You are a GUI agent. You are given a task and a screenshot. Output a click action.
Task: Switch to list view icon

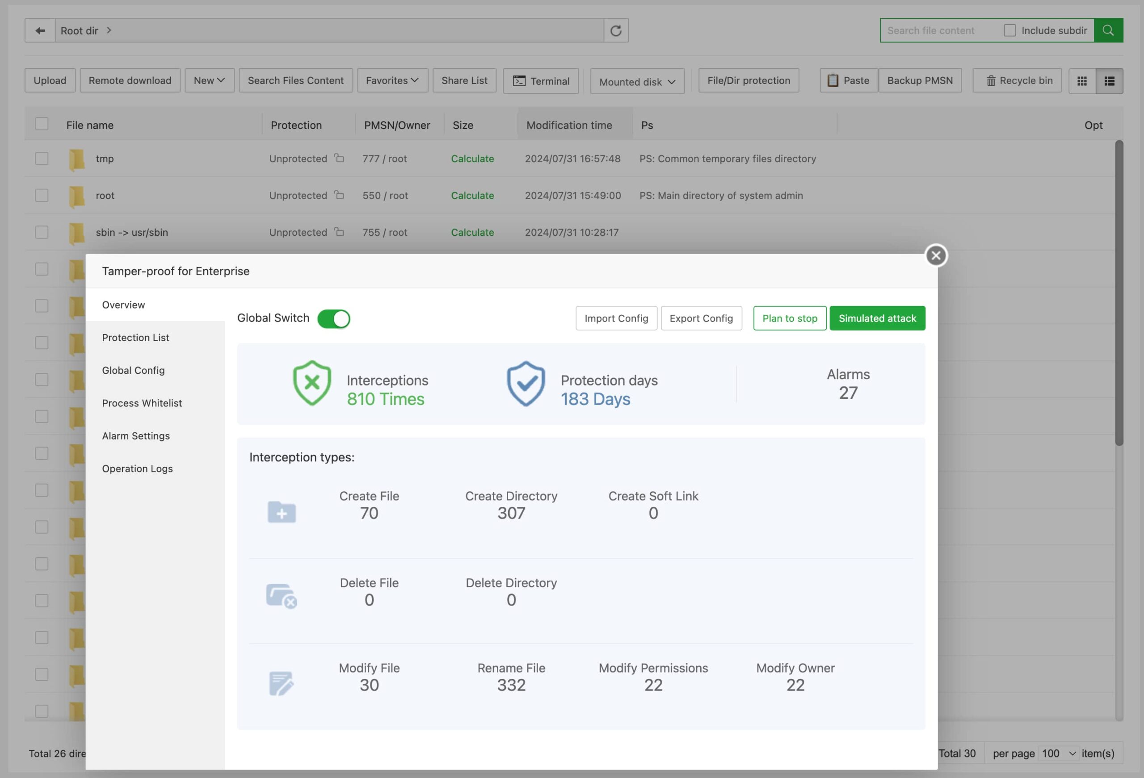tap(1109, 81)
